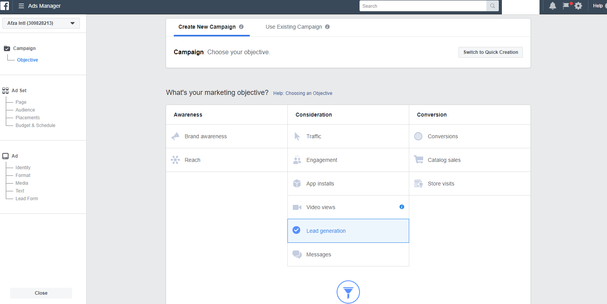The width and height of the screenshot is (607, 304).
Task: Select Audience under Ad Set
Action: (x=25, y=110)
